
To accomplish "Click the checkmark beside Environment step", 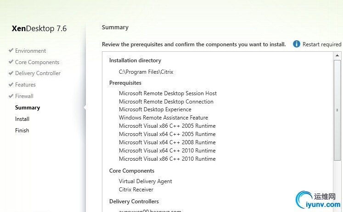I will point(11,50).
